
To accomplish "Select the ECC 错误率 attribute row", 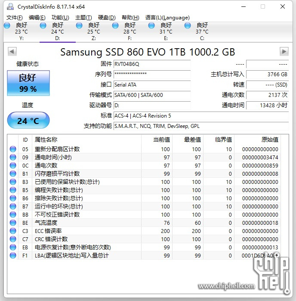I will [x=144, y=231].
